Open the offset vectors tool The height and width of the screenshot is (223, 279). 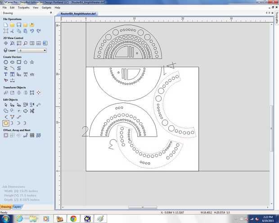[x=6, y=135]
